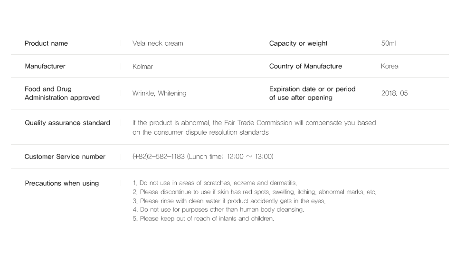Viewport: 456px width, 257px height.
Task: Click the (+82)2-582-1183 phone number
Action: point(159,157)
